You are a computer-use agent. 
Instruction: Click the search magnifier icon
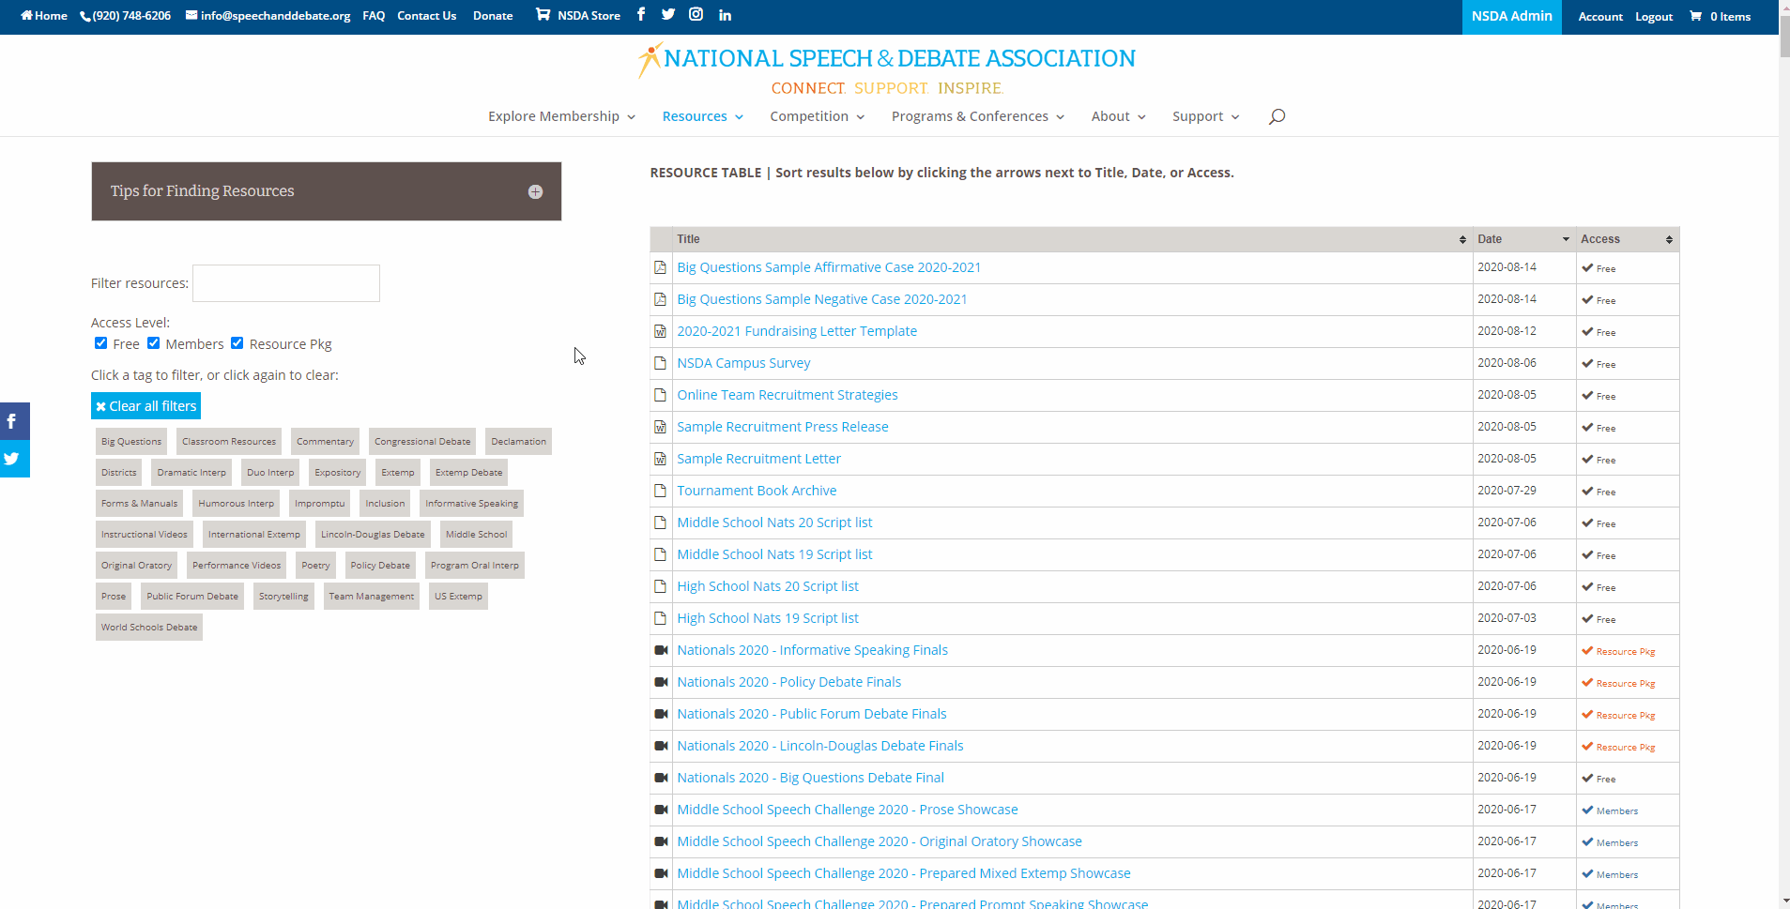(1277, 116)
